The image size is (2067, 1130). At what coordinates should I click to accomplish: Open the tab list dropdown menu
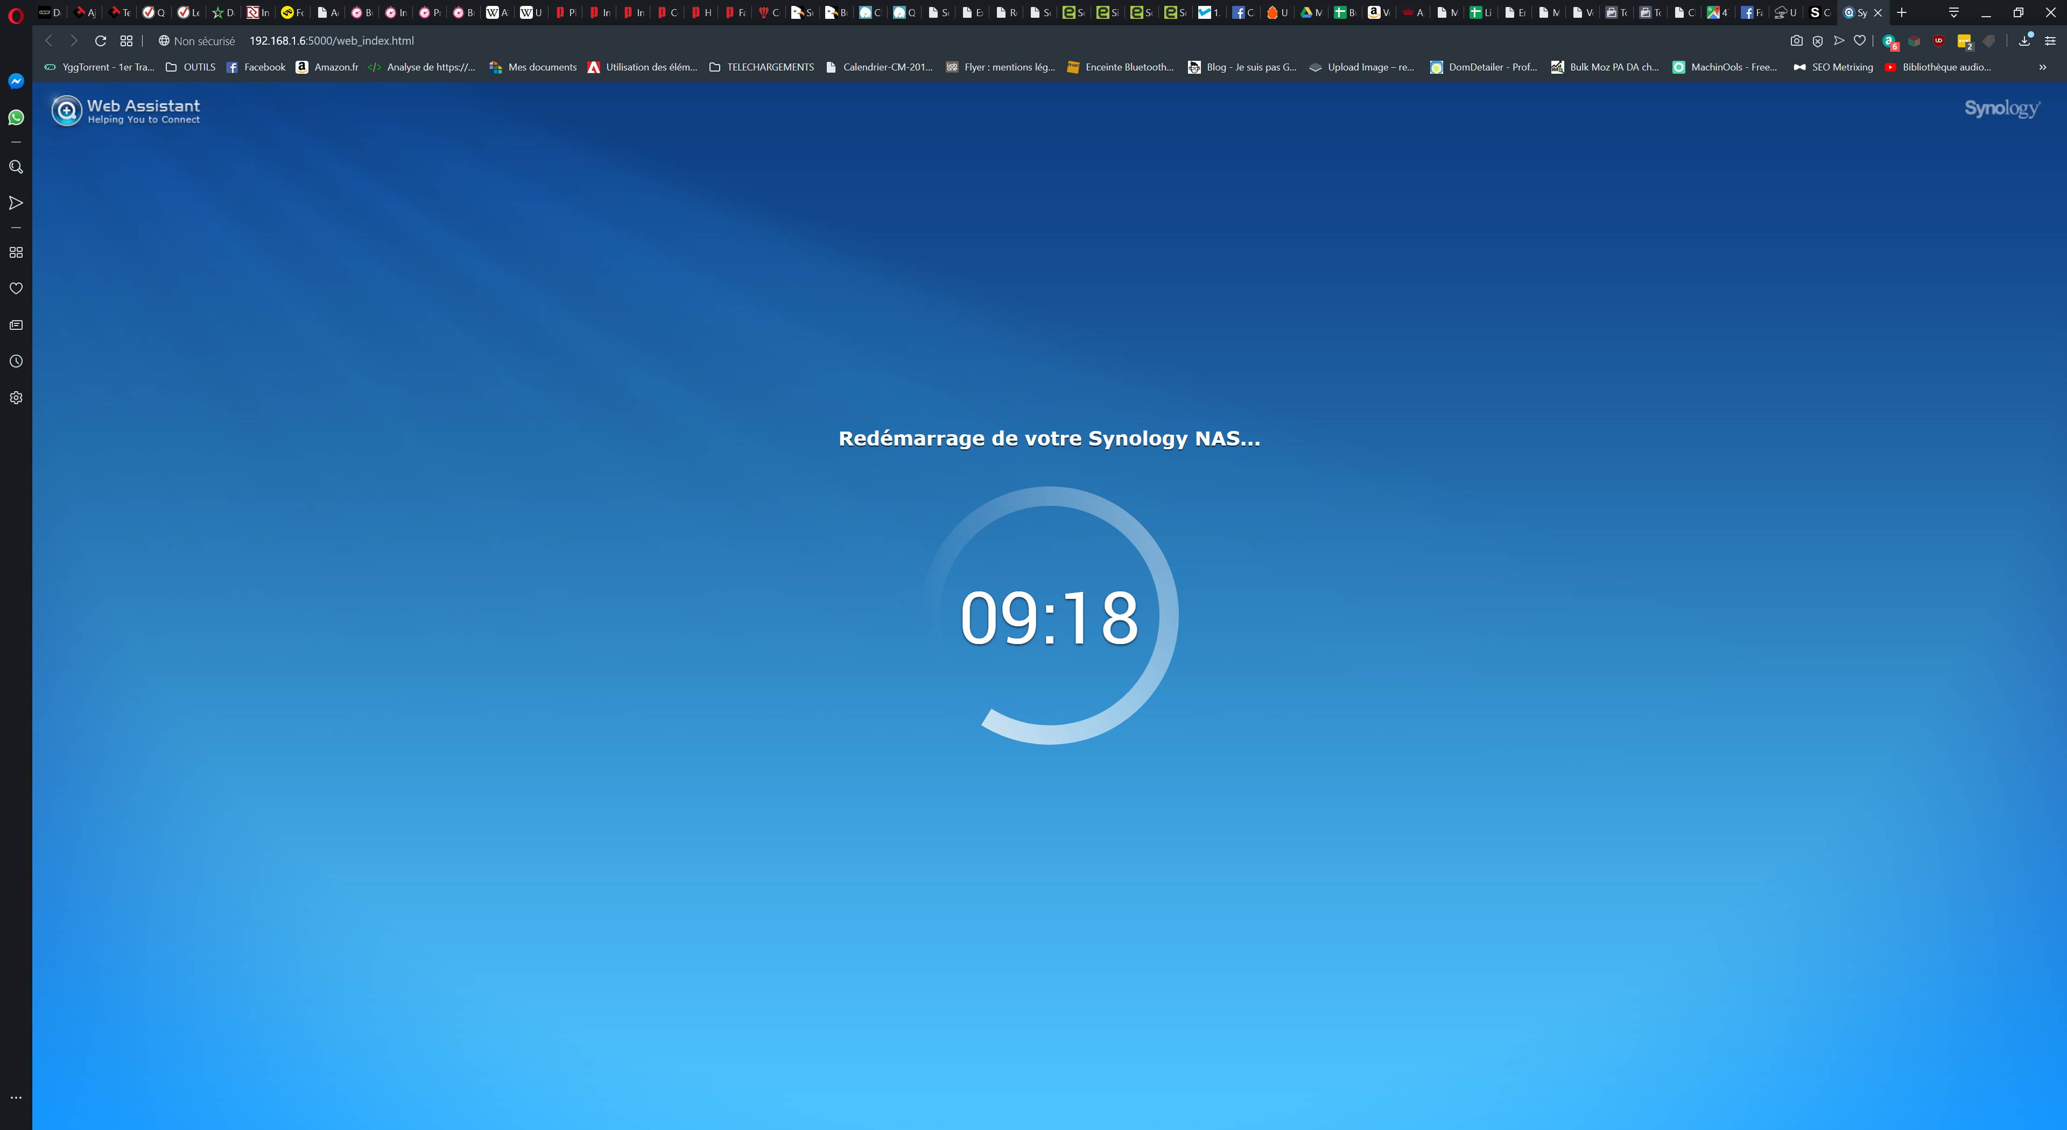click(x=1954, y=13)
